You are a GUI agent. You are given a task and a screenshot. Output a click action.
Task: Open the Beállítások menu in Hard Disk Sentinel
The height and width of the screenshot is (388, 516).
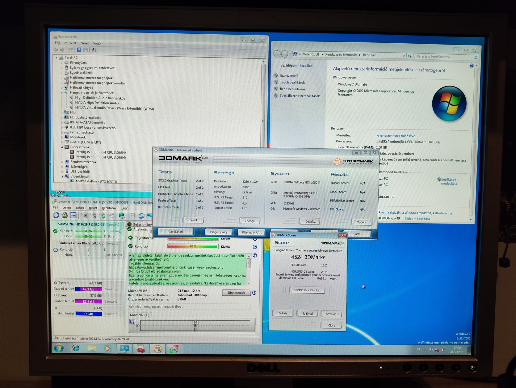(109, 208)
